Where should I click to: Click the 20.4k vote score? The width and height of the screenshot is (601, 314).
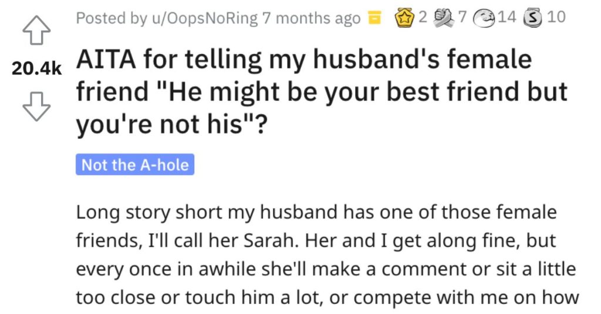(x=37, y=68)
